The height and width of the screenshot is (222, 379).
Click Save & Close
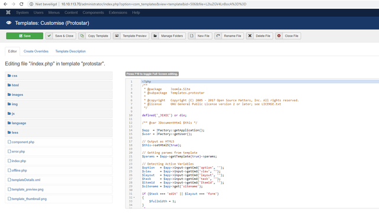61,36
